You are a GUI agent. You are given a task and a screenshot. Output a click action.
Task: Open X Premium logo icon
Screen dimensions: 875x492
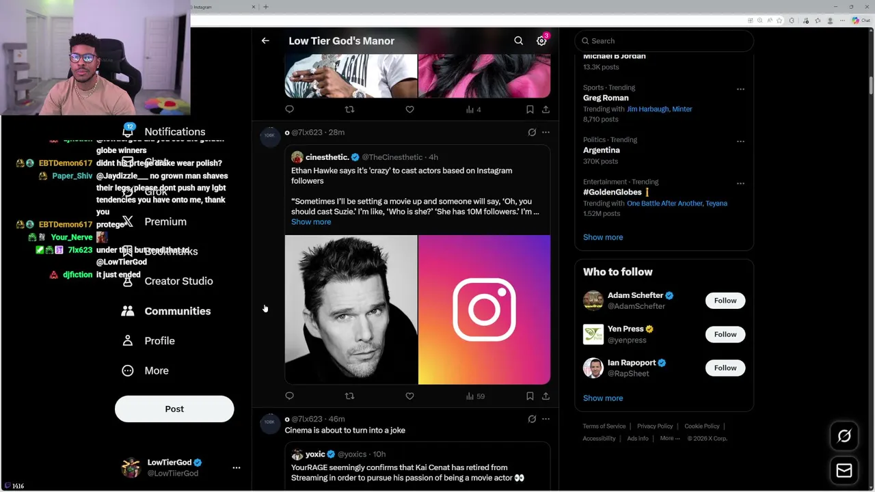click(128, 221)
